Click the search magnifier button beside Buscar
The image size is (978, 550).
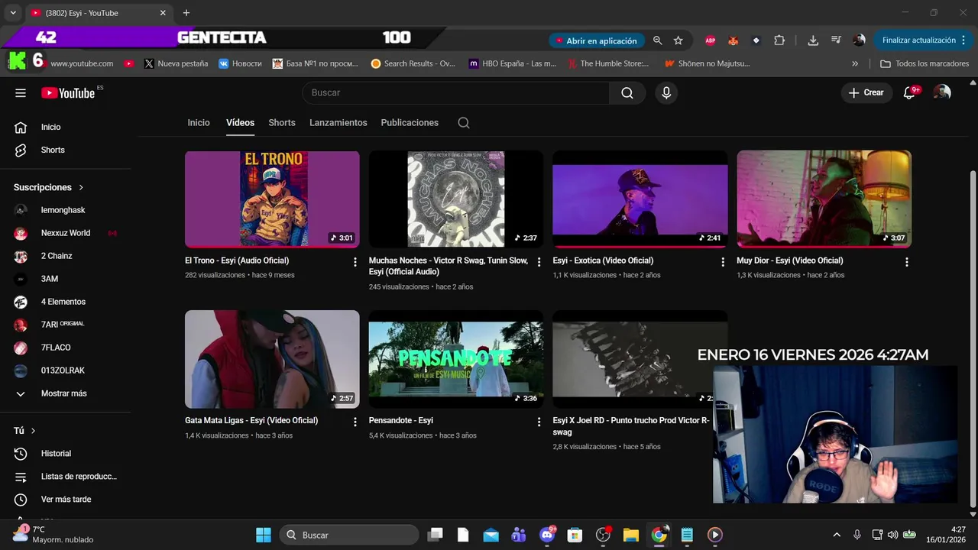pos(627,92)
